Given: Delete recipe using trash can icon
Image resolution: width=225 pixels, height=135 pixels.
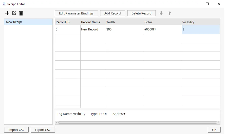Looking at the screenshot, I should click(21, 13).
